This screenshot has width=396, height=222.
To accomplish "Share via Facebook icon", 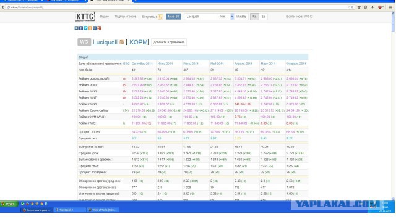I will (x=81, y=28).
